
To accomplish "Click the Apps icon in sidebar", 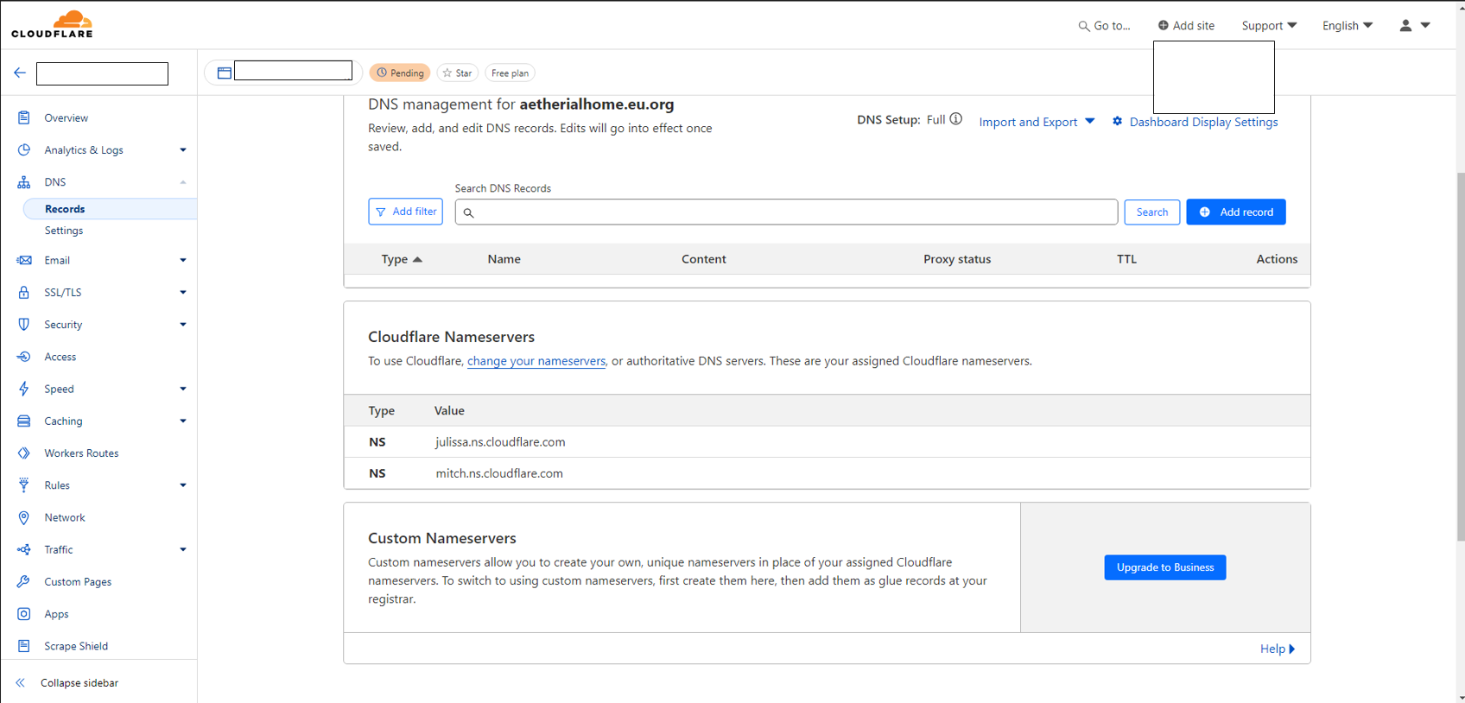I will pos(24,614).
